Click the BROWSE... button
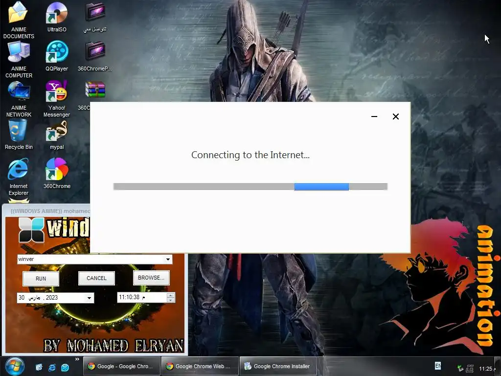The height and width of the screenshot is (376, 501). (x=151, y=278)
